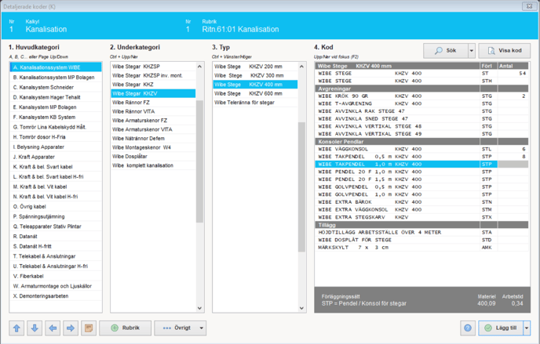Viewport: 540px width, 344px height.
Task: Select D. Kanalsystem Hager Tehalit category
Action: coord(56,97)
